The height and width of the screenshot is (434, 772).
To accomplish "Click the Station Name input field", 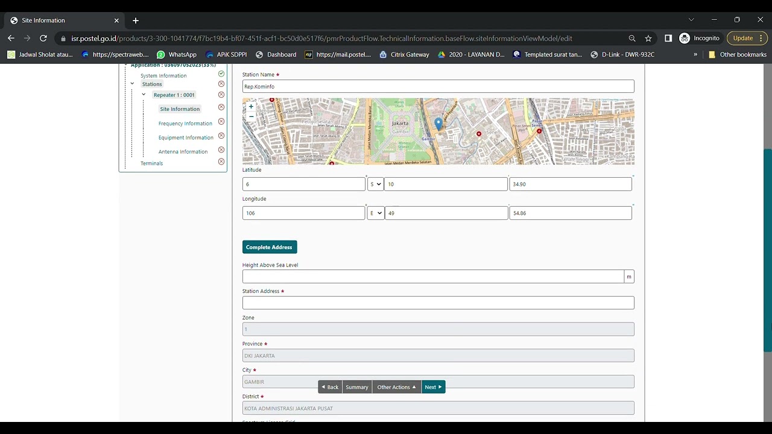I will click(438, 86).
